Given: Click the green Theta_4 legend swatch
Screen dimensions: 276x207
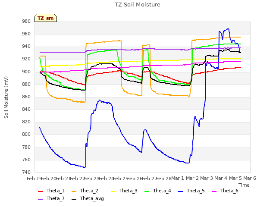Looking at the screenshot, I should 147,191.
